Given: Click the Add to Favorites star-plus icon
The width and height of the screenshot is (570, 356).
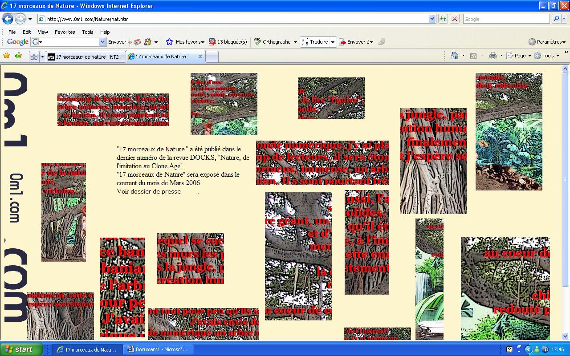Looking at the screenshot, I should point(18,56).
